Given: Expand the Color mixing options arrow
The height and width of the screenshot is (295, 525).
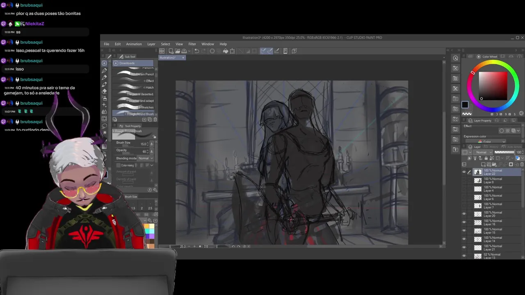Looking at the screenshot, I should click(x=152, y=165).
